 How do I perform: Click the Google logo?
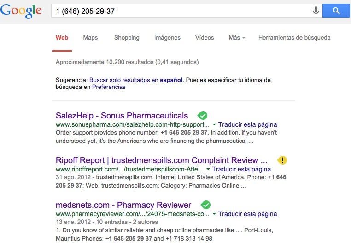click(21, 11)
